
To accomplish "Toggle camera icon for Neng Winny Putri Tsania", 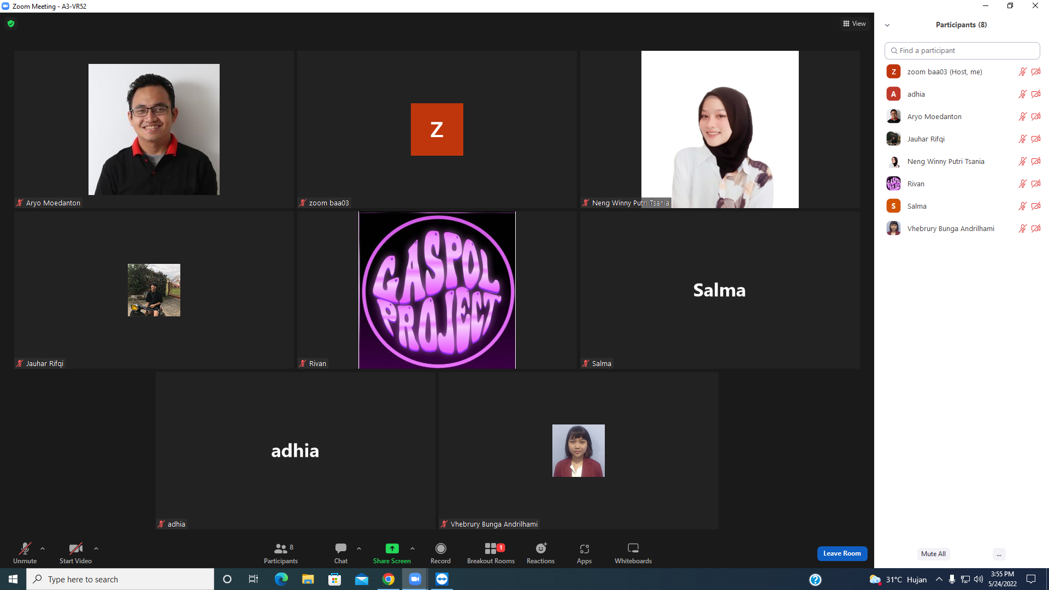I will pos(1036,161).
